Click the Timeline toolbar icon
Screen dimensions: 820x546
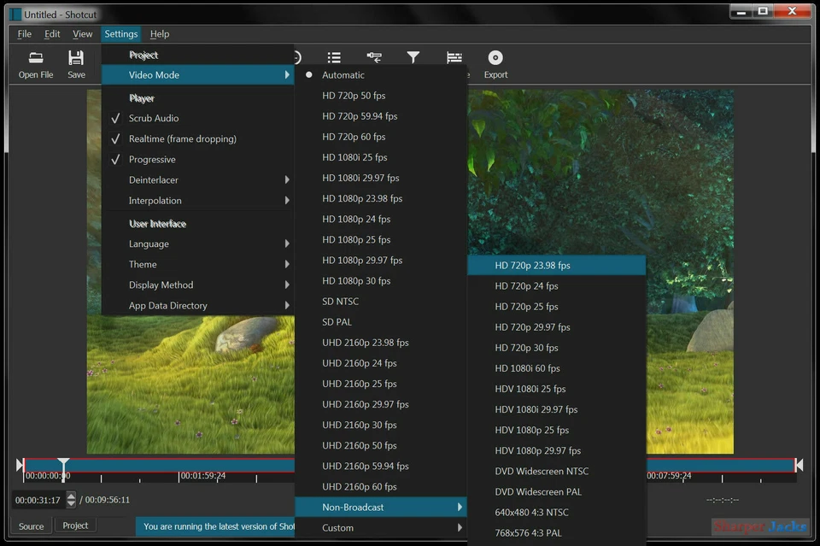(454, 58)
